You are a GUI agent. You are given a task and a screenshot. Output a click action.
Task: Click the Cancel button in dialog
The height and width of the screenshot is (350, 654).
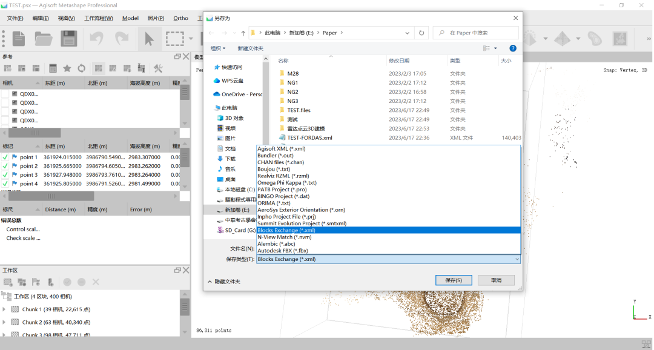[496, 280]
